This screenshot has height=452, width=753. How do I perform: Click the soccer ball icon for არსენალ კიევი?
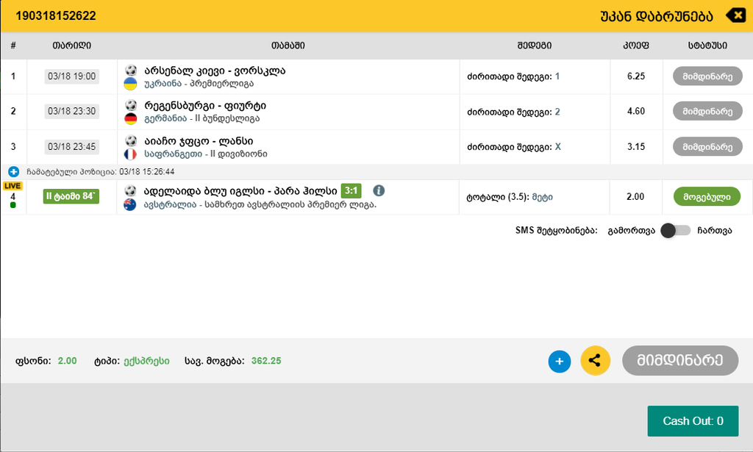tap(131, 70)
